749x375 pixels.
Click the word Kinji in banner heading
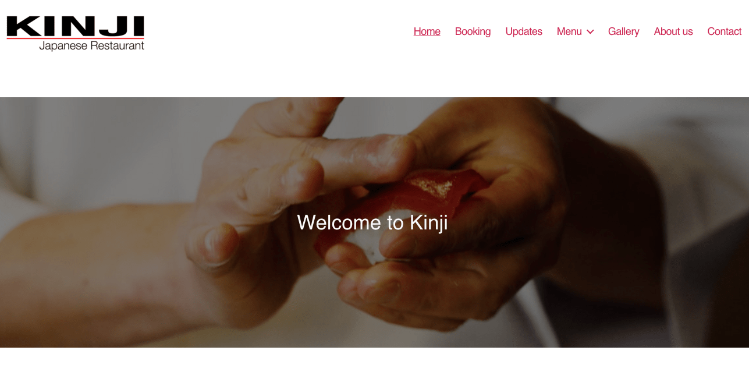pos(429,222)
